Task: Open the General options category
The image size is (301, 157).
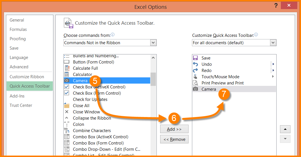Action: click(x=17, y=20)
